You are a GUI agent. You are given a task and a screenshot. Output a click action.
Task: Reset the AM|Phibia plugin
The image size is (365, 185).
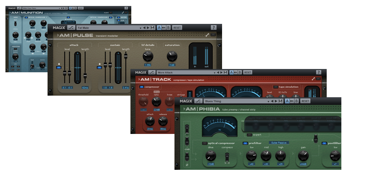point(305,101)
